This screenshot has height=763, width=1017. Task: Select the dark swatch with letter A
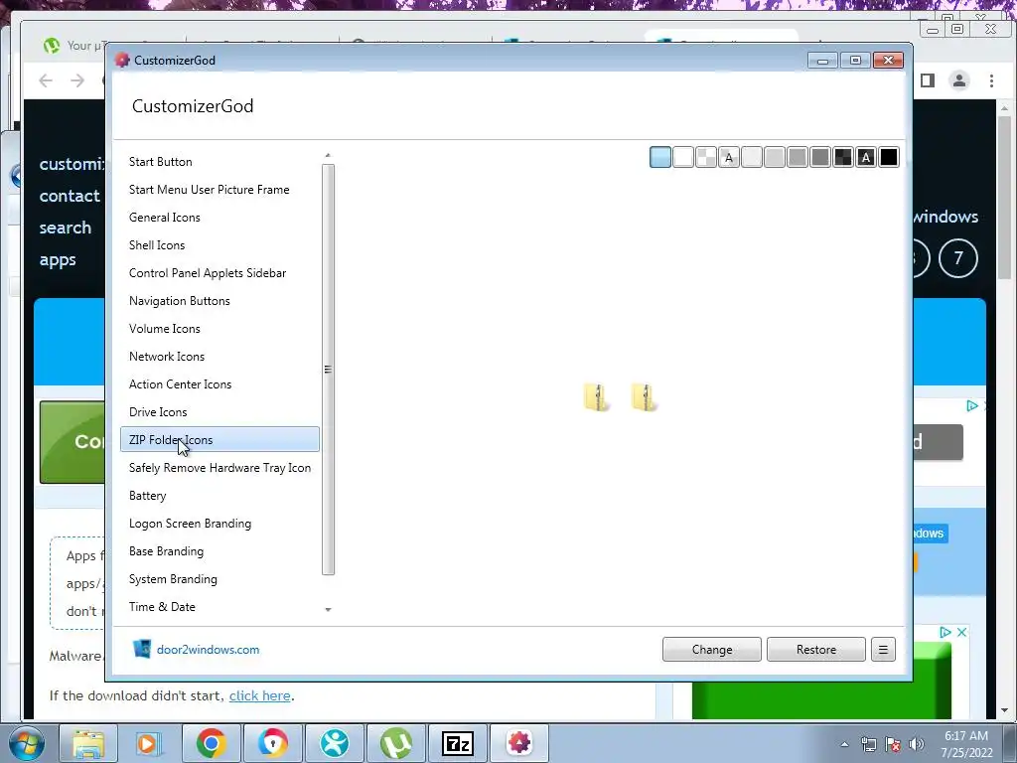pyautogui.click(x=866, y=157)
